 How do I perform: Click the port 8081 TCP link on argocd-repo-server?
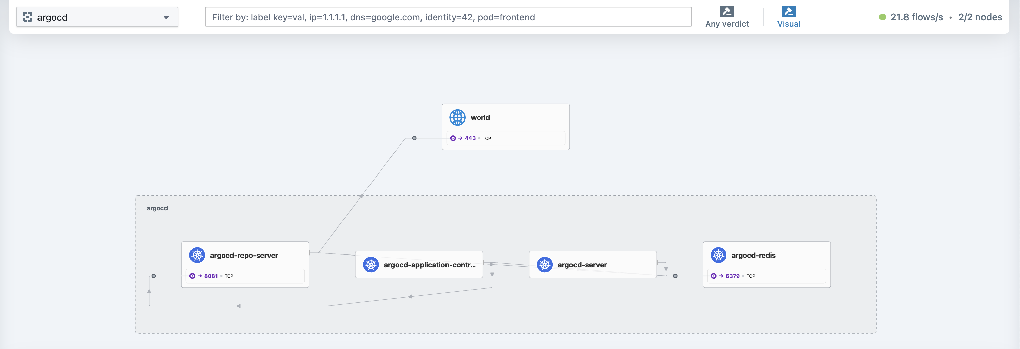[210, 276]
